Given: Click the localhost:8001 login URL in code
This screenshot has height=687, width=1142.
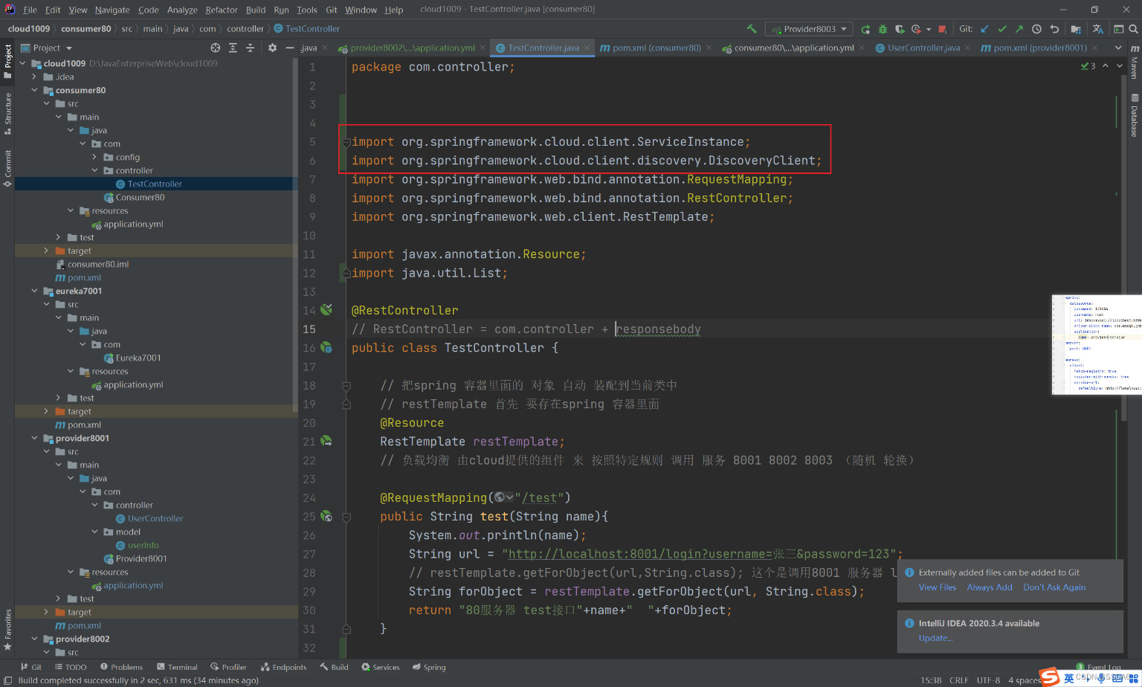Looking at the screenshot, I should click(699, 554).
